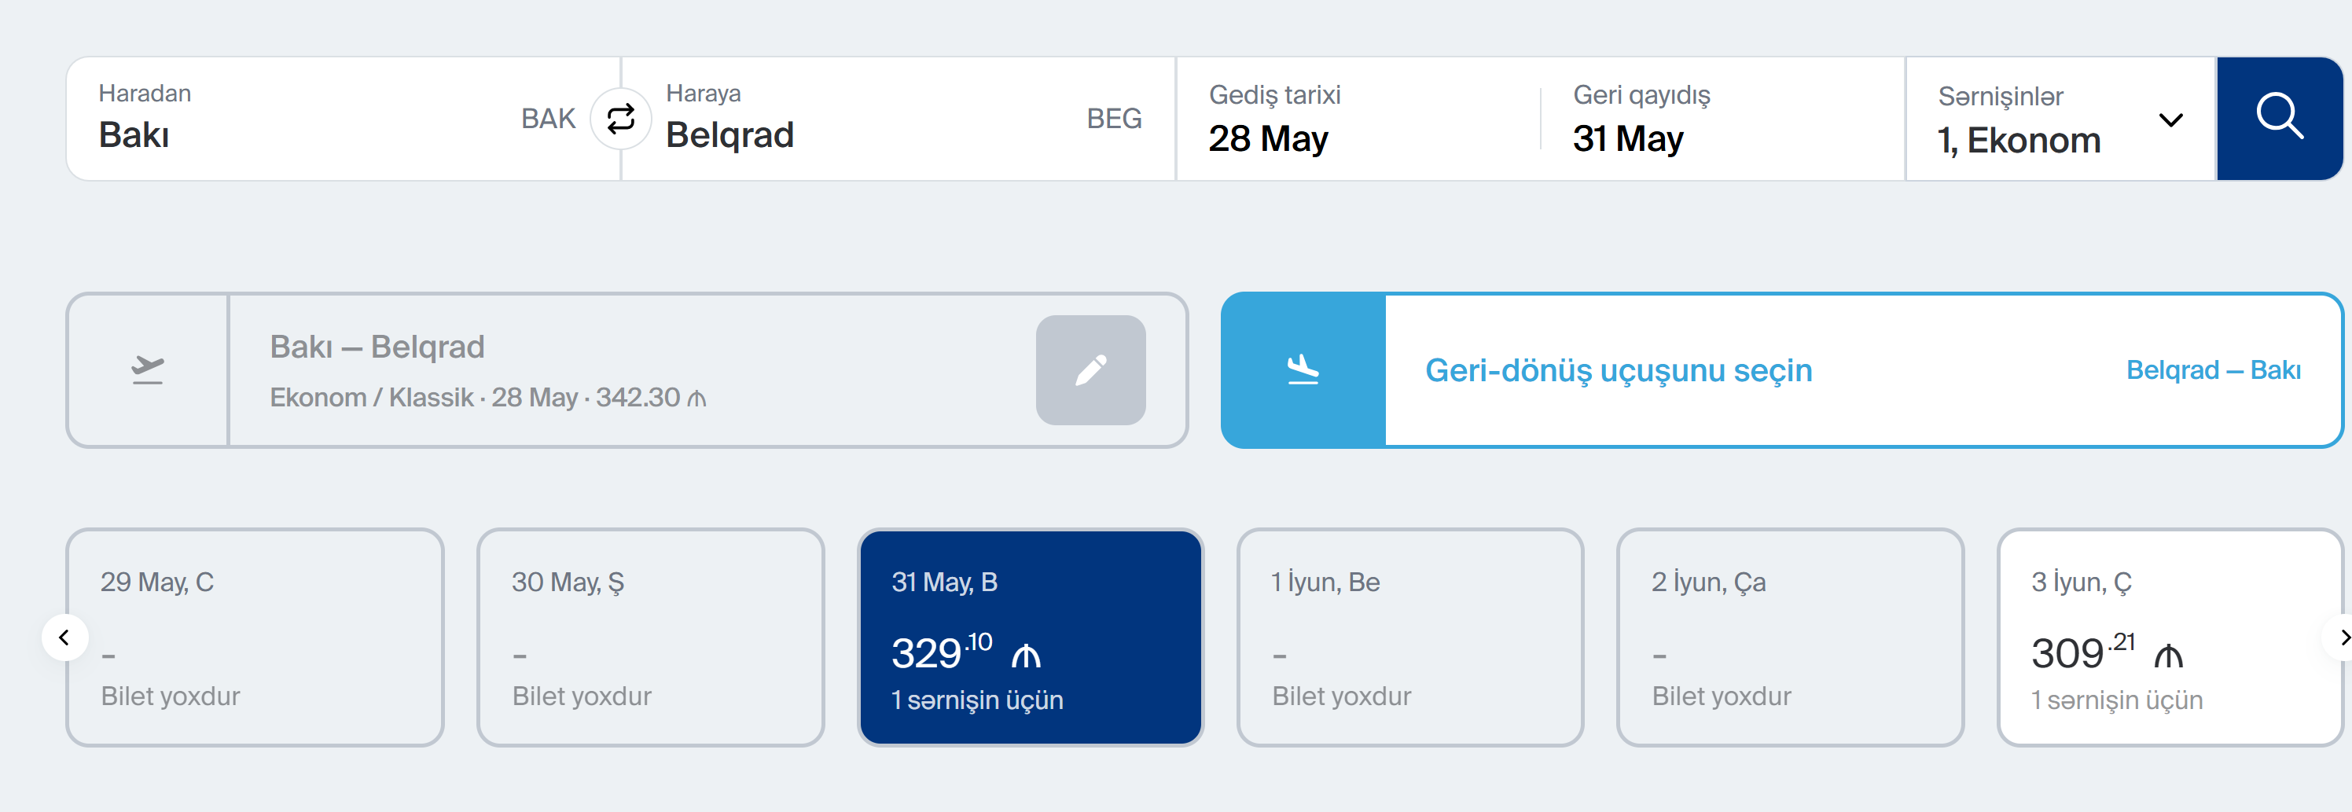Show later dates with right arrow
This screenshot has width=2352, height=812.
[2339, 637]
